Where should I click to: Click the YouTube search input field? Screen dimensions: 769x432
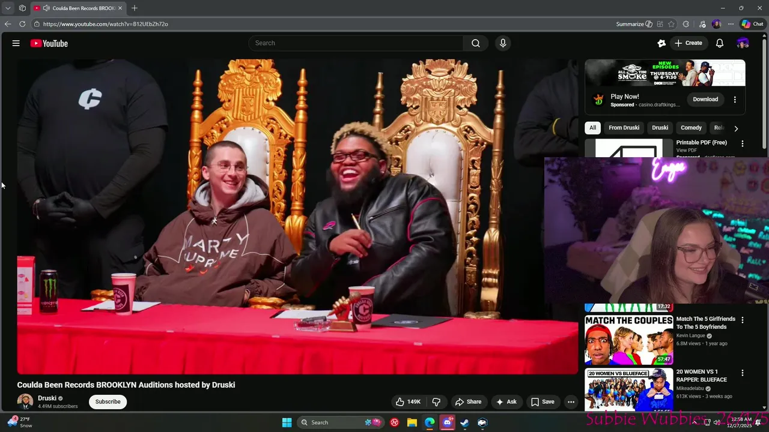coord(356,43)
